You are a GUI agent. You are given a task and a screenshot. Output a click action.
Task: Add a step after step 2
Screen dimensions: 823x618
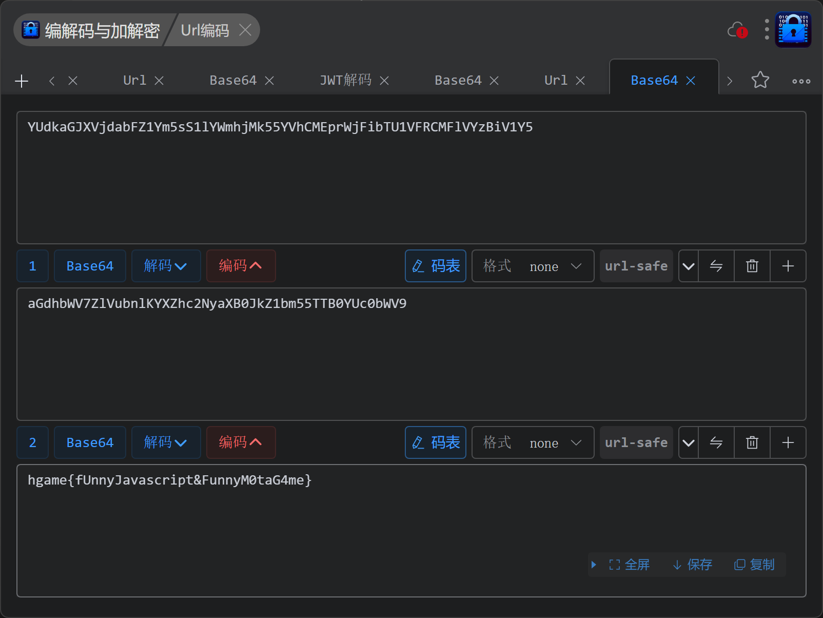click(x=788, y=442)
